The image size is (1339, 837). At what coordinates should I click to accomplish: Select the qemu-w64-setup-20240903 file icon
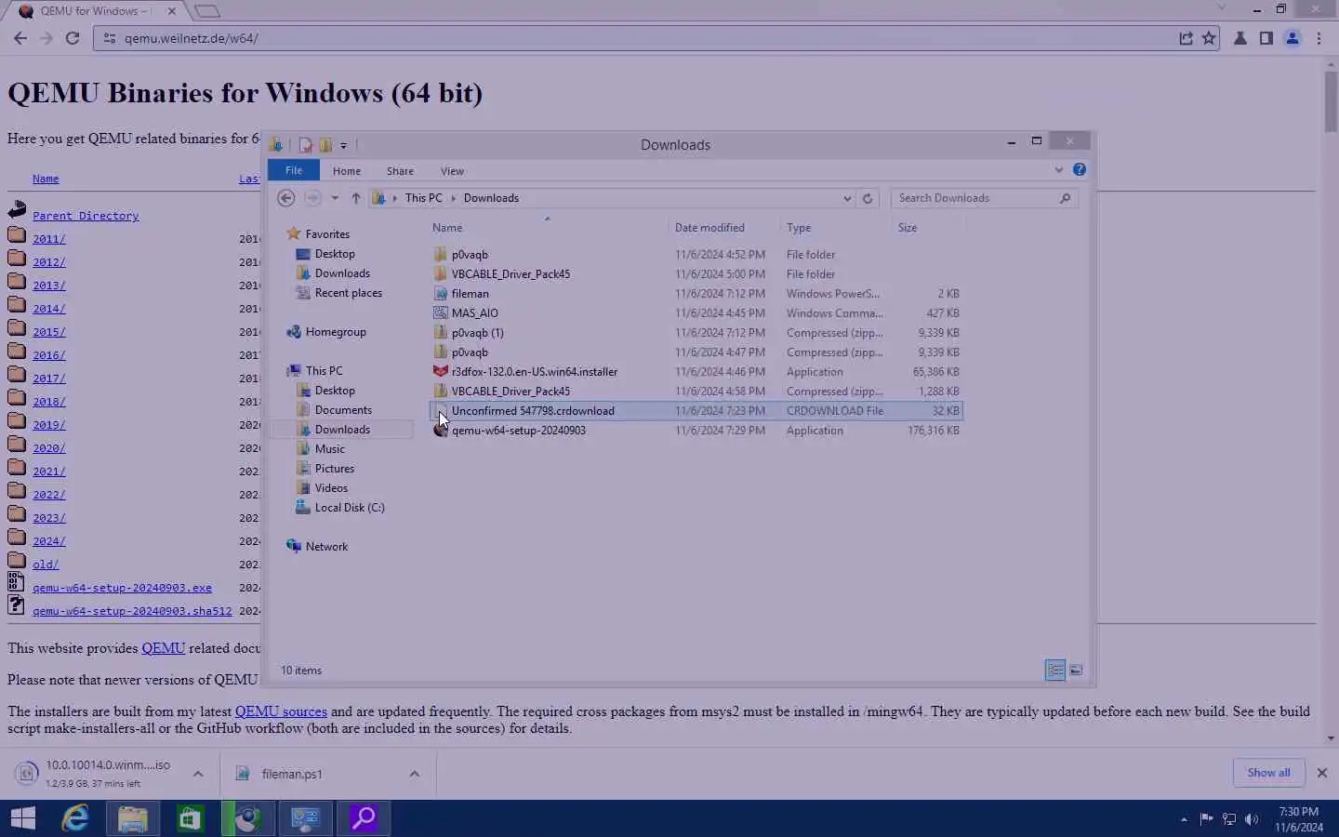[441, 431]
